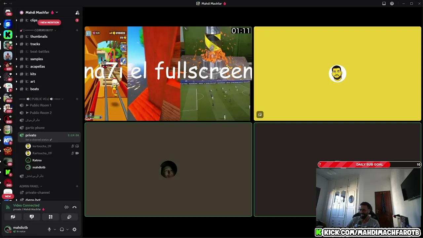This screenshot has width=423, height=238.
Task: Open the Play Farm server icon
Action: pyautogui.click(x=8, y=151)
